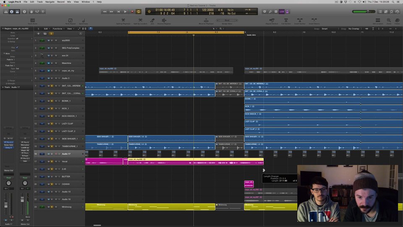Open the List Editors icon
The image size is (403, 227).
[x=380, y=12]
